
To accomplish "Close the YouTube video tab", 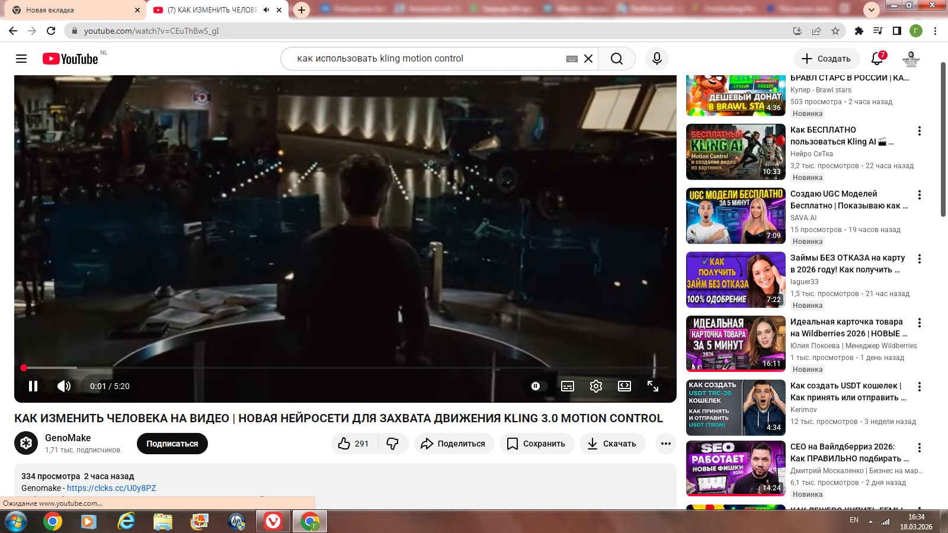I will point(279,10).
